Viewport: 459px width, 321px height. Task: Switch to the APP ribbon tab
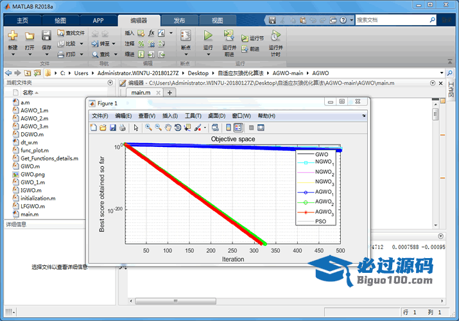(x=98, y=21)
